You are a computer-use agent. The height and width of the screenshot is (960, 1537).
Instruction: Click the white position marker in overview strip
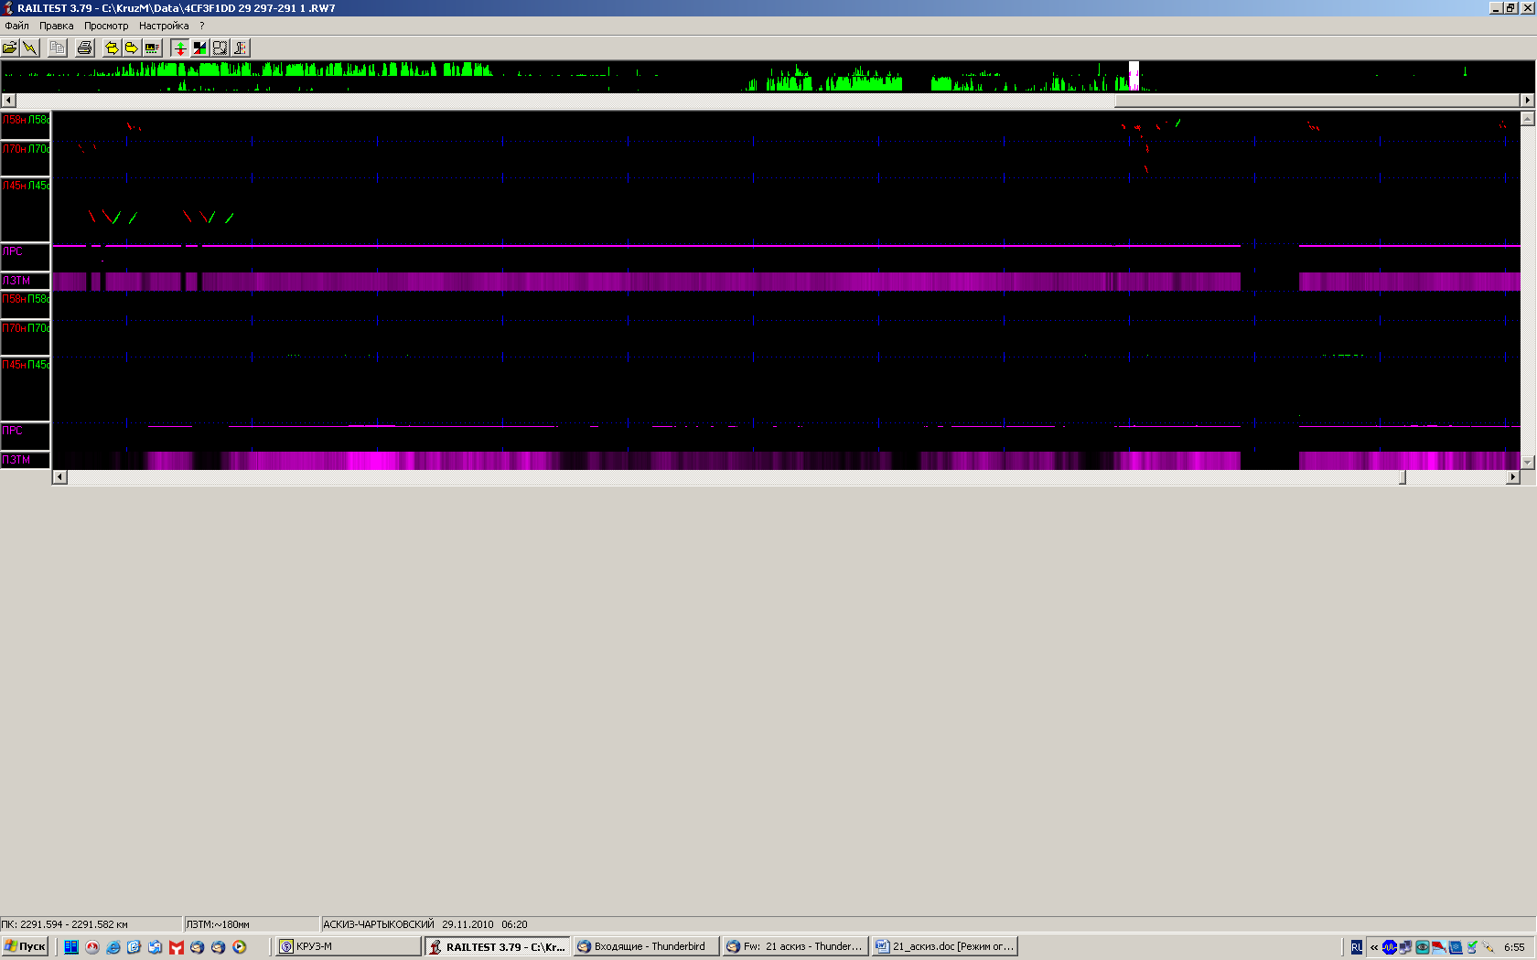pos(1134,76)
